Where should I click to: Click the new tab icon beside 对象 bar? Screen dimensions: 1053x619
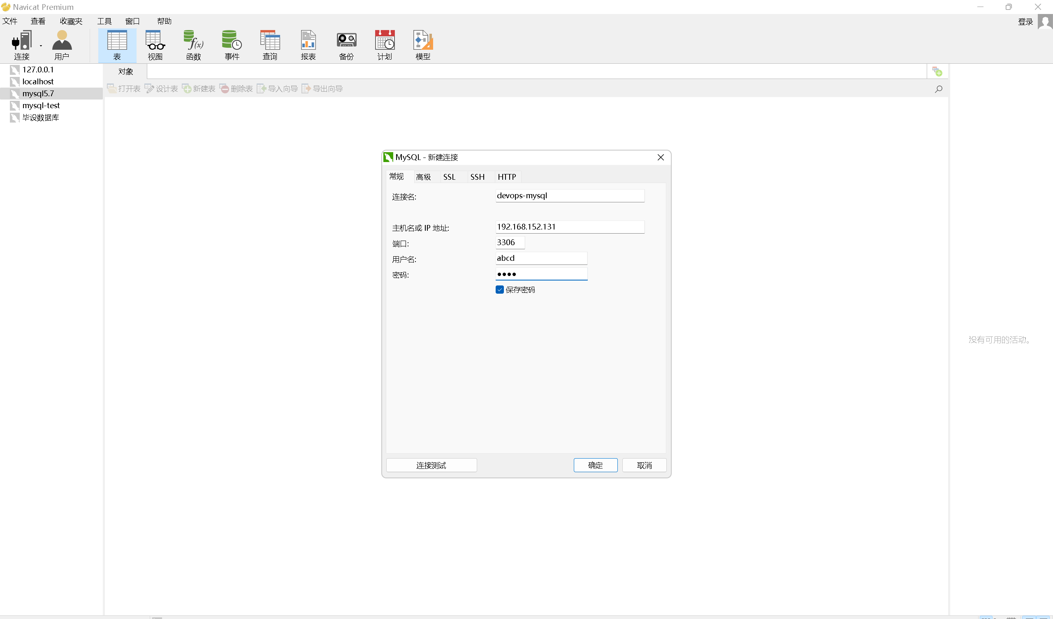pyautogui.click(x=937, y=72)
